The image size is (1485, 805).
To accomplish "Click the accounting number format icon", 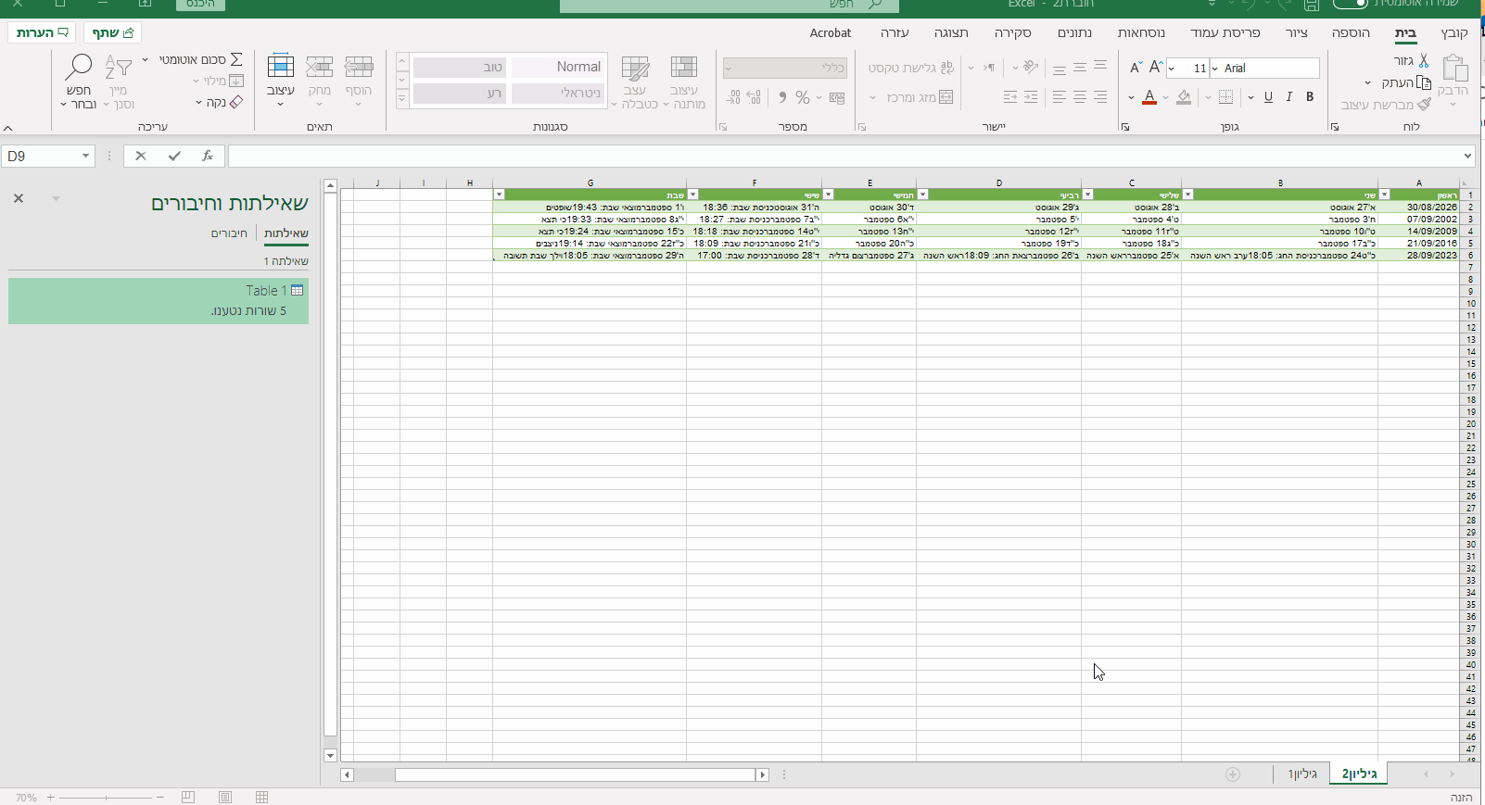I will (x=837, y=97).
